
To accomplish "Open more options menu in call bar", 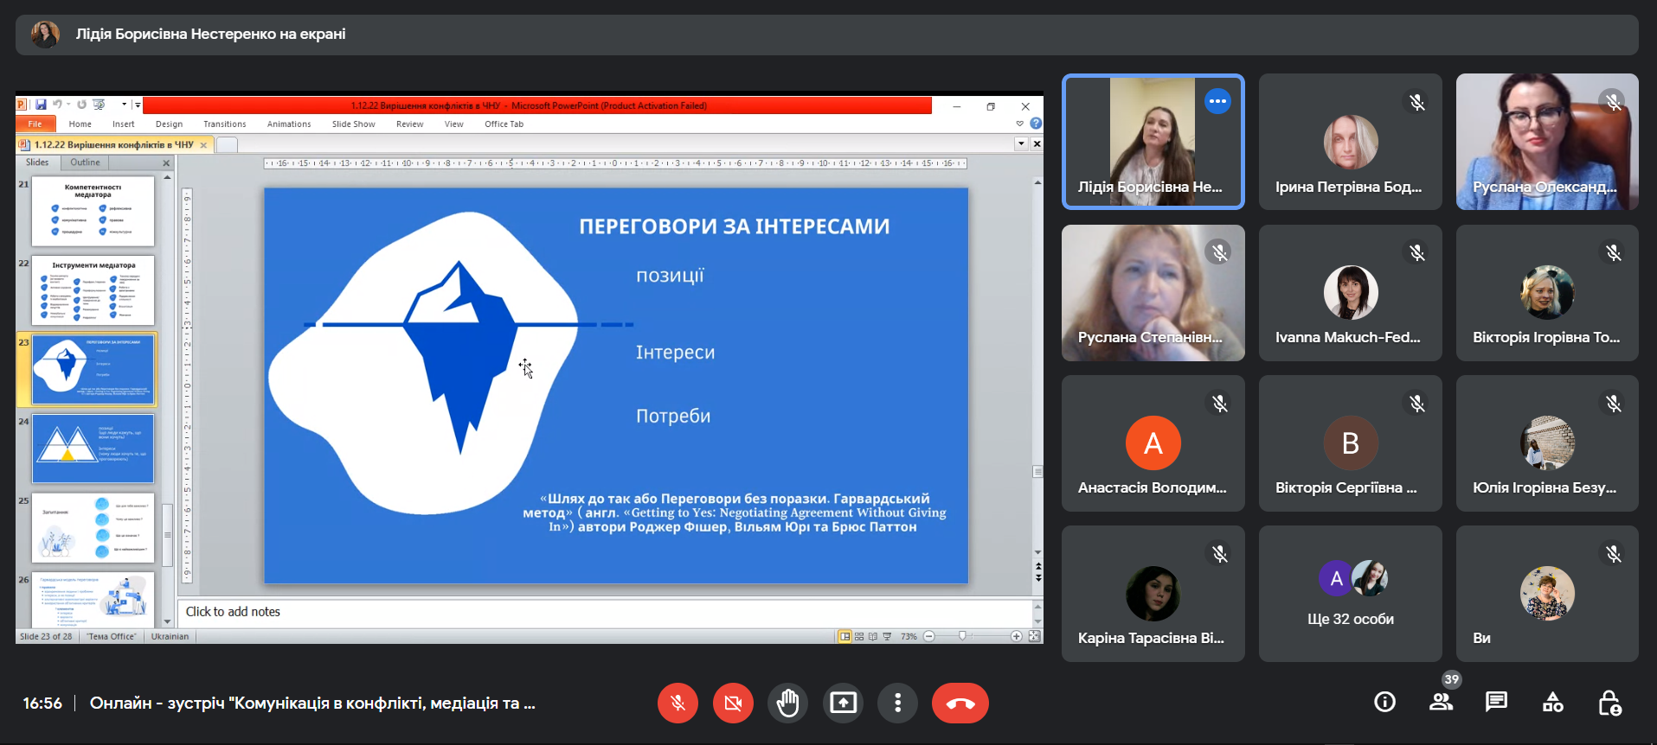I will 898,703.
